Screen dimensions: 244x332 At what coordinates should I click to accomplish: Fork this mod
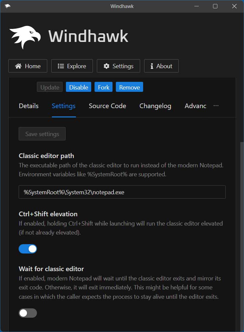click(x=104, y=87)
